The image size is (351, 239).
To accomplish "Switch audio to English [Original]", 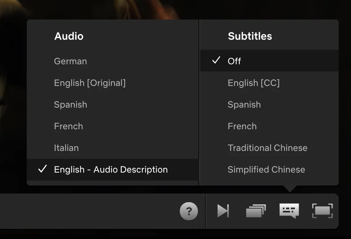I will (x=90, y=83).
